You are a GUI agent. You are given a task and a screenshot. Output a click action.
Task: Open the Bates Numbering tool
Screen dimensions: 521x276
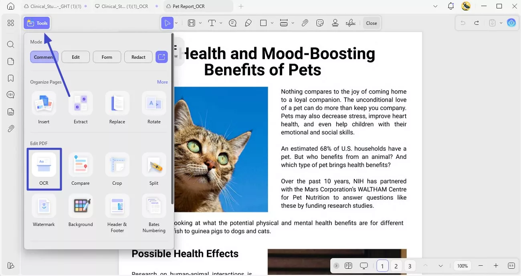(x=154, y=214)
